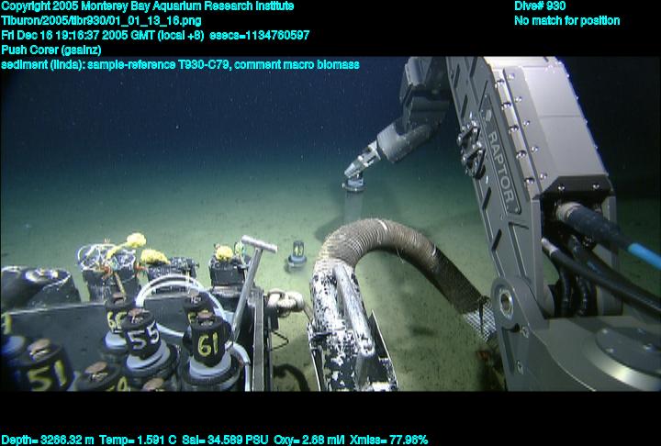Select the 'Depth= 3266.32 m' reading
This screenshot has height=446, width=661.
coord(48,440)
